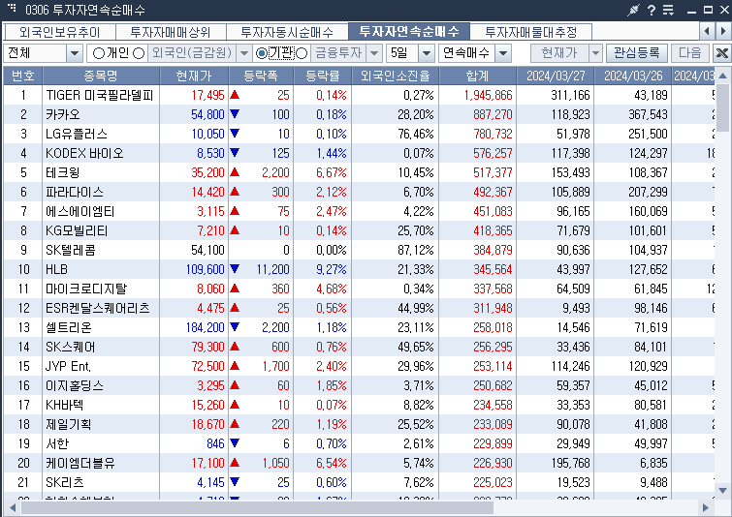Expand the 외국인(금감원) dropdown arrow

[243, 53]
